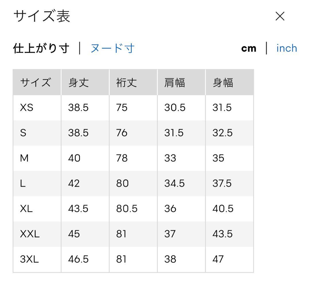Click the 身丈 column header
This screenshot has height=285, width=310.
78,82
